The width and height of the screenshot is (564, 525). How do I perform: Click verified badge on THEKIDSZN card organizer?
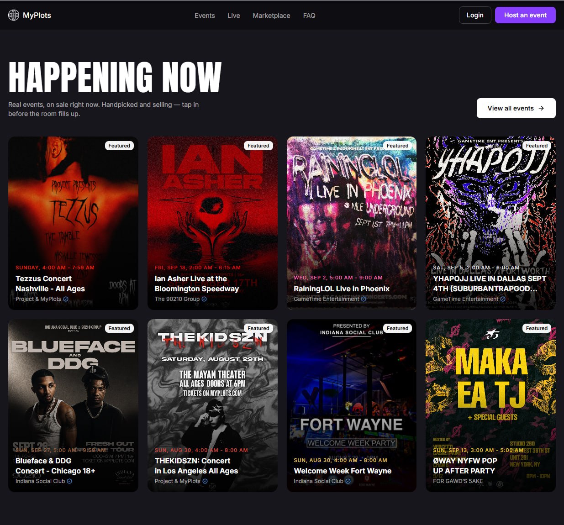(205, 481)
